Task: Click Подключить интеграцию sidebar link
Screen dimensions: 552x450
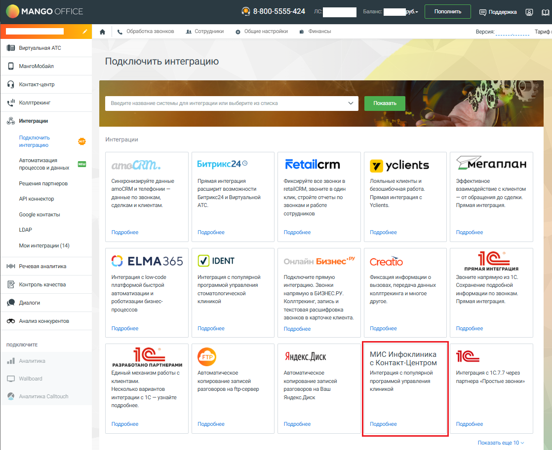Action: pyautogui.click(x=35, y=141)
